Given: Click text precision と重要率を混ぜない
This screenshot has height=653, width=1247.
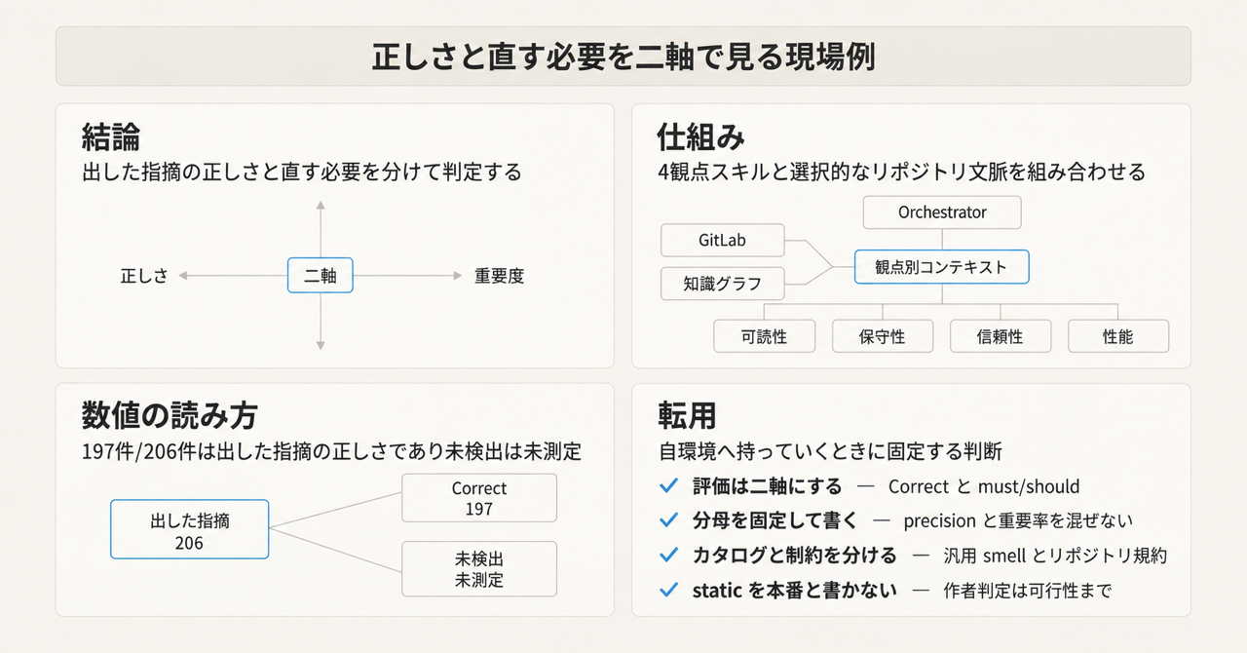Looking at the screenshot, I should tap(1018, 520).
